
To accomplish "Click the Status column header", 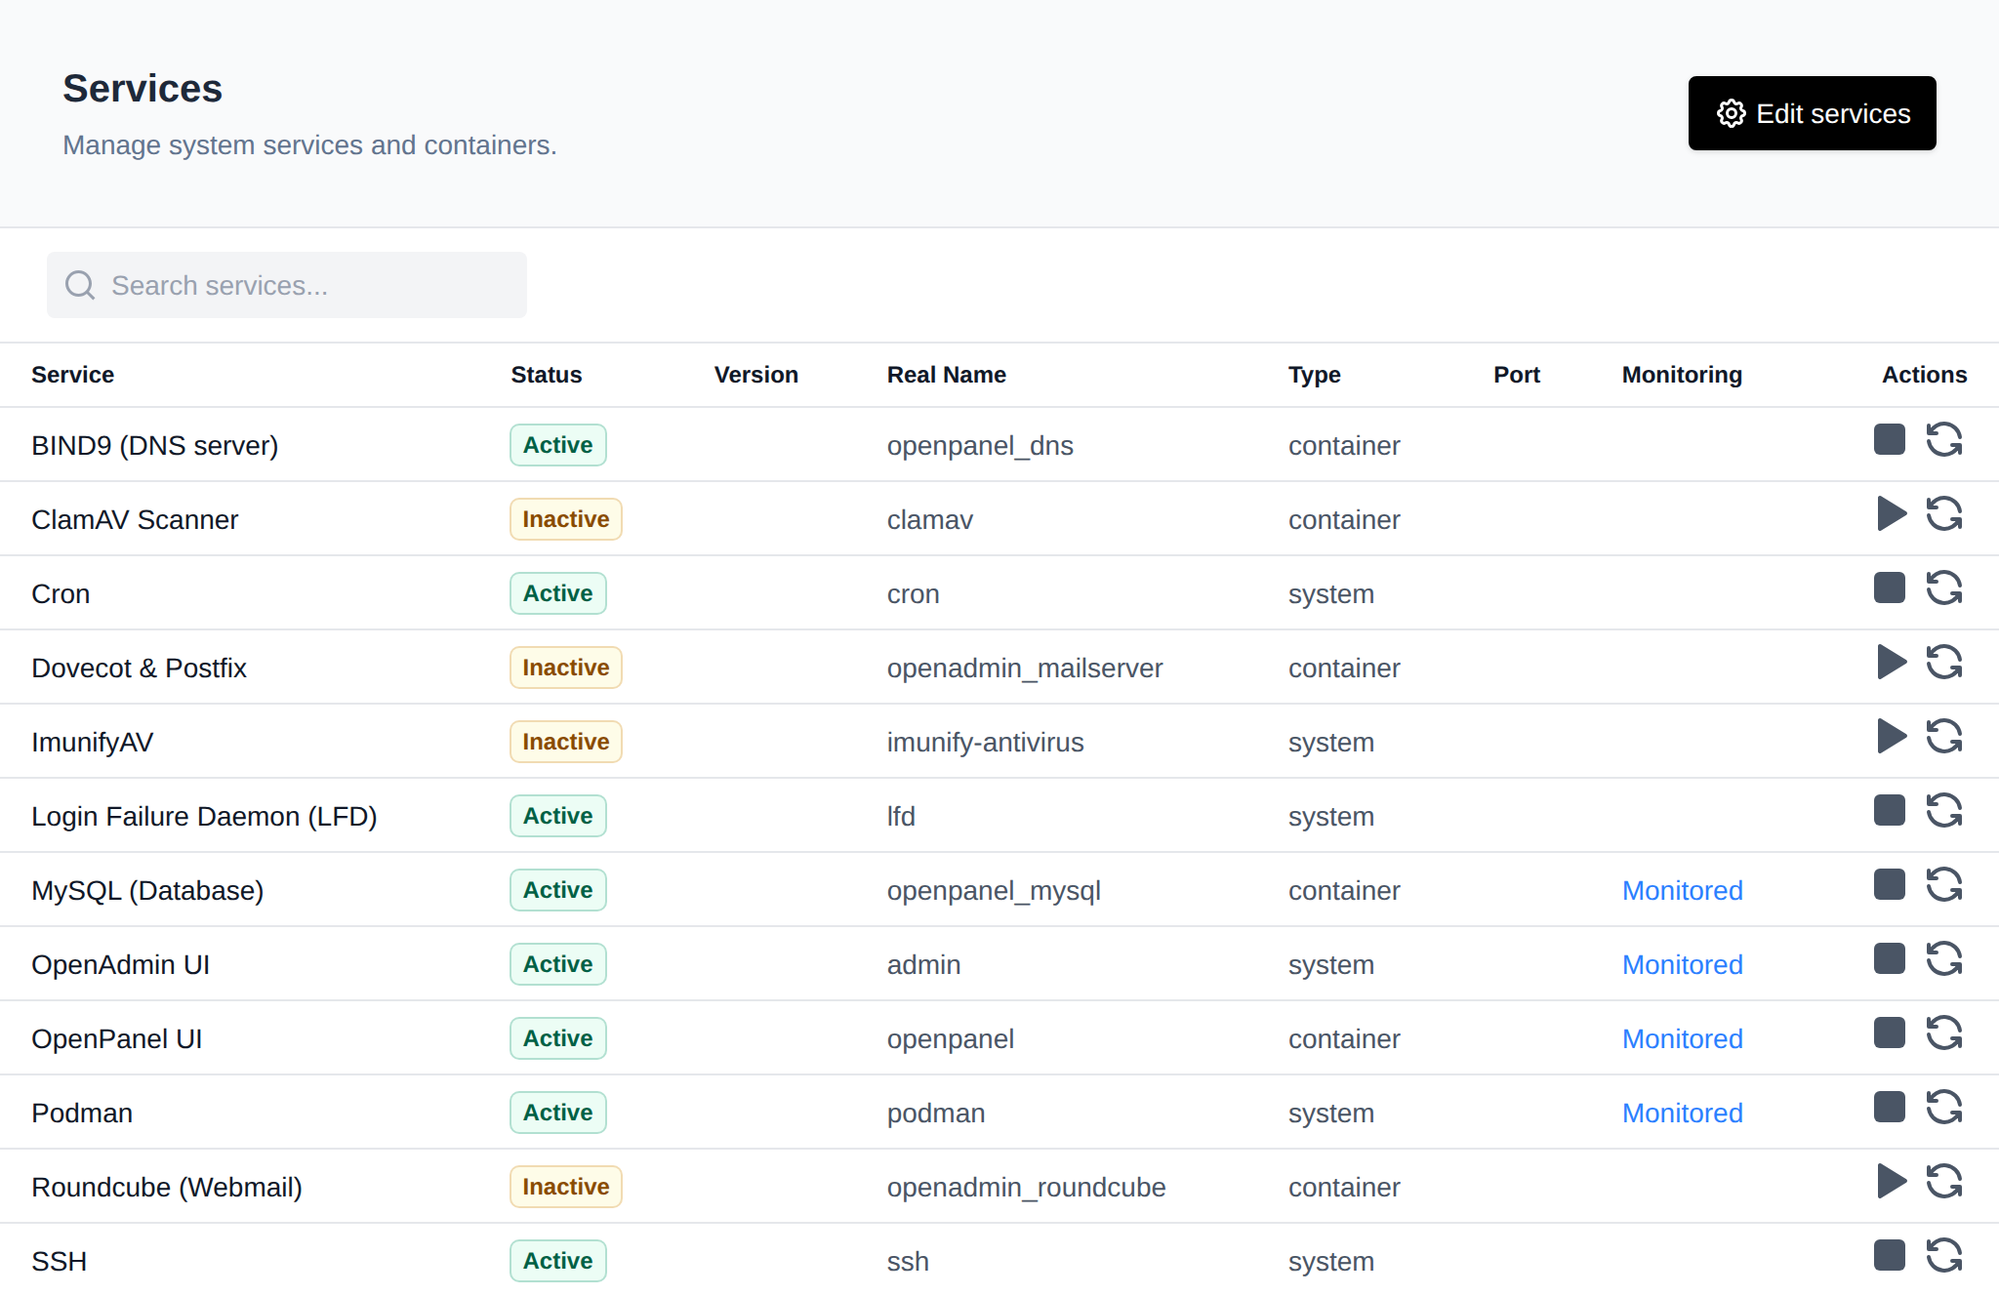I will pos(547,375).
